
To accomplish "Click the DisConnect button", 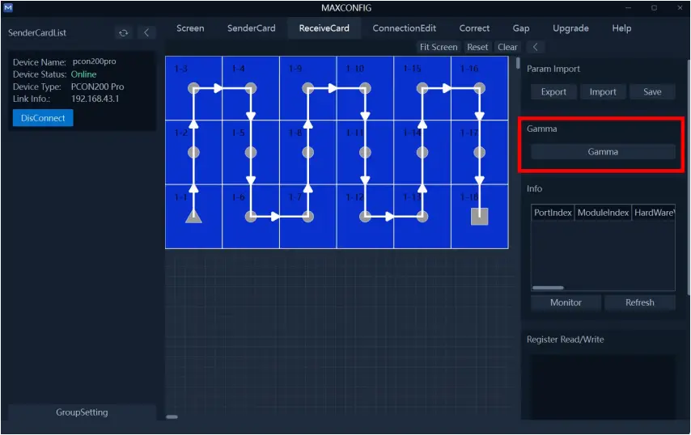I will point(43,118).
